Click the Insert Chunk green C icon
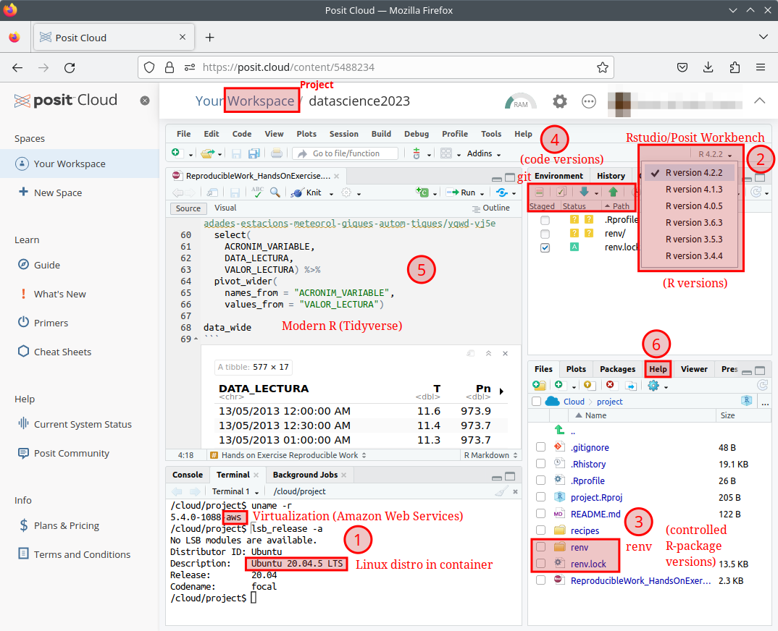This screenshot has width=778, height=631. click(x=422, y=192)
